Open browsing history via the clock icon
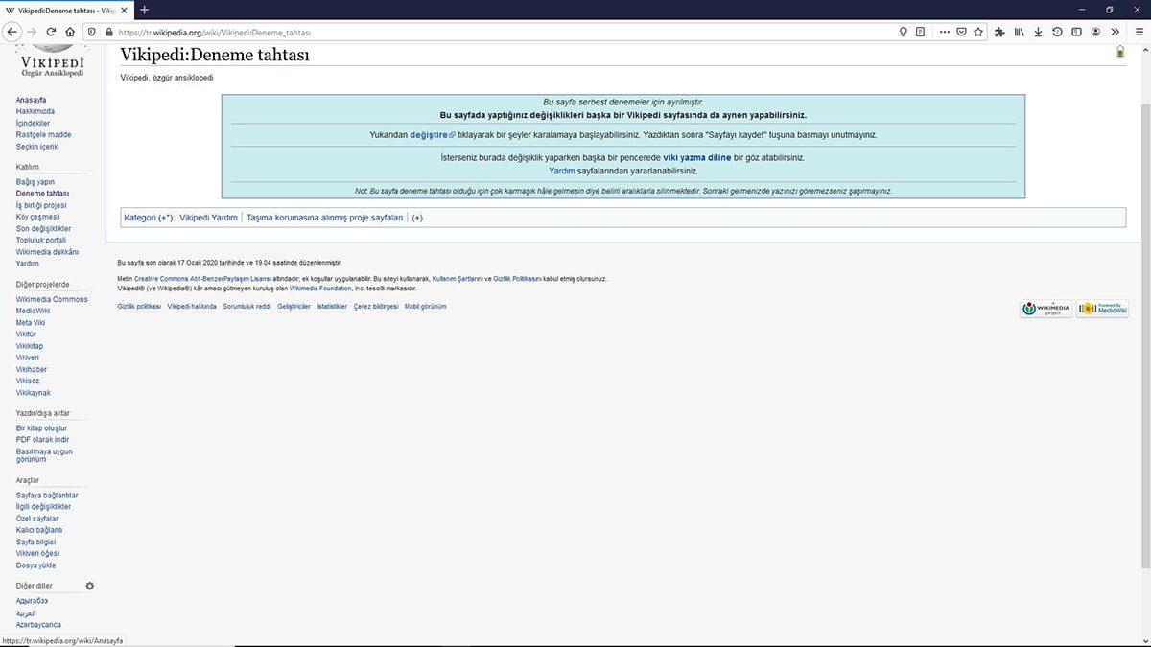Image resolution: width=1151 pixels, height=647 pixels. [1057, 32]
